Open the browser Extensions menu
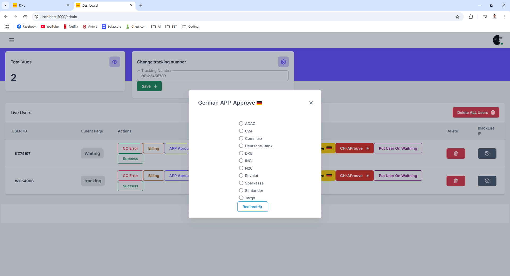This screenshot has width=510, height=276. [x=471, y=17]
